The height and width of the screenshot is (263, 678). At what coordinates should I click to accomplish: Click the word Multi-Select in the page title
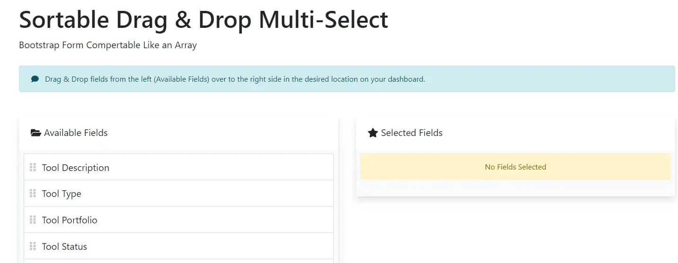324,20
